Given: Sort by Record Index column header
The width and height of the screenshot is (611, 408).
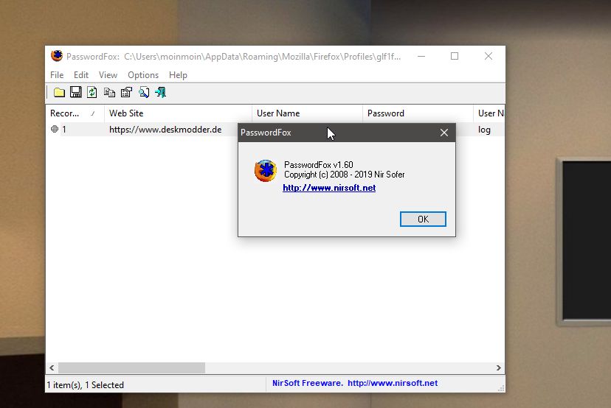Looking at the screenshot, I should 75,113.
